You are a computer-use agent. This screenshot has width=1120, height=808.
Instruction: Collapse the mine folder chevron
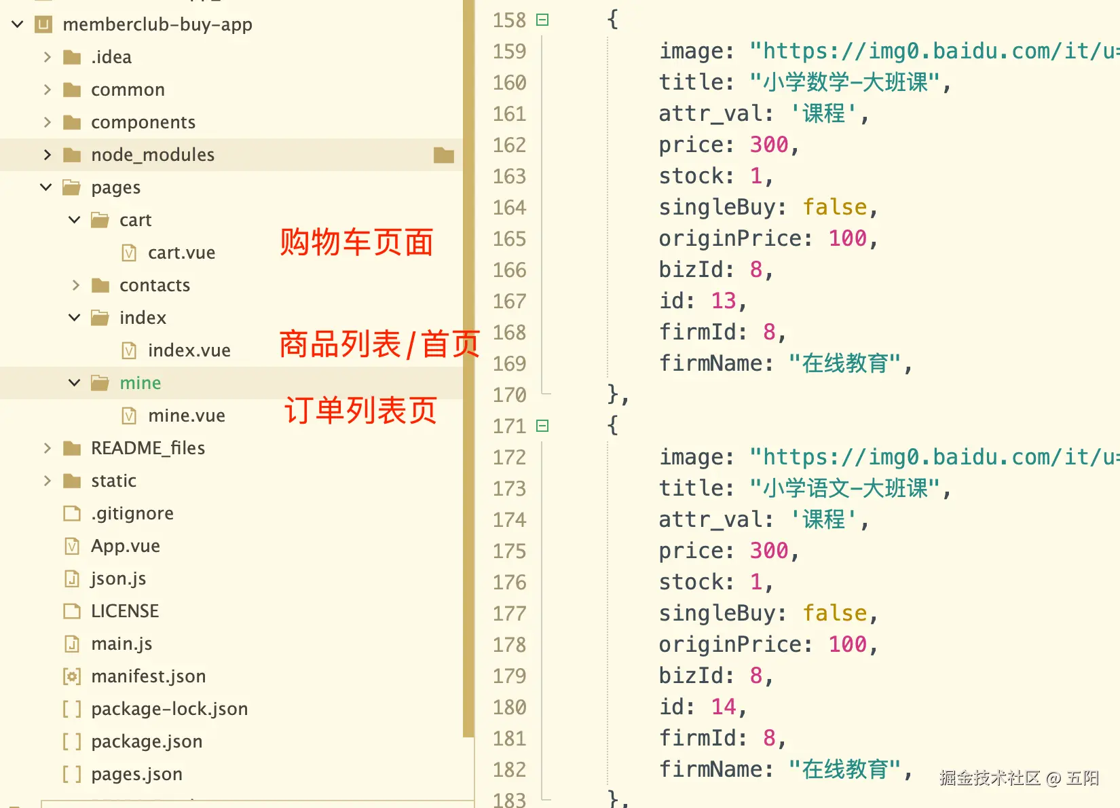75,383
